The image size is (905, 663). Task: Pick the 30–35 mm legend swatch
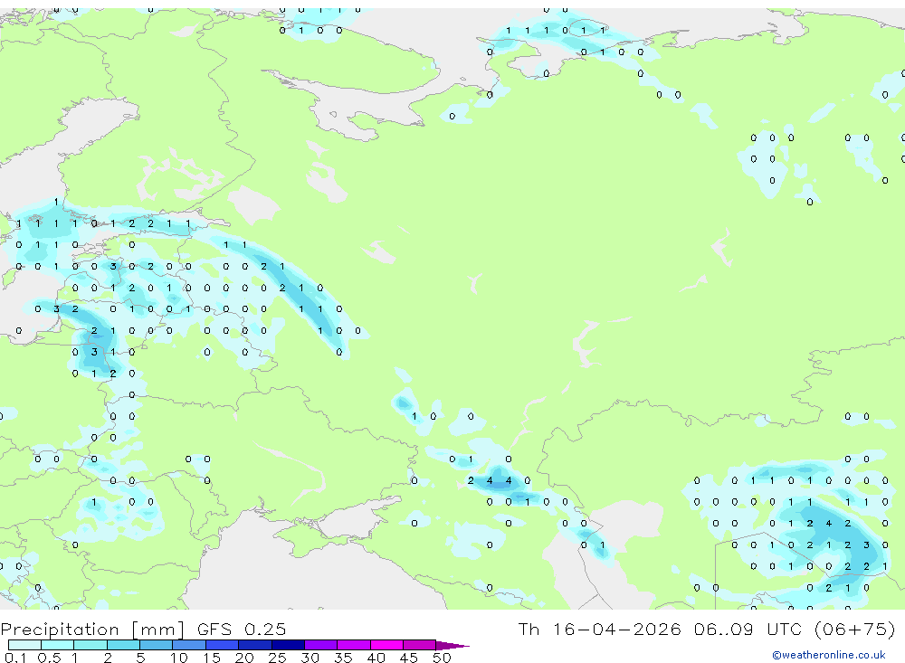[x=321, y=645]
